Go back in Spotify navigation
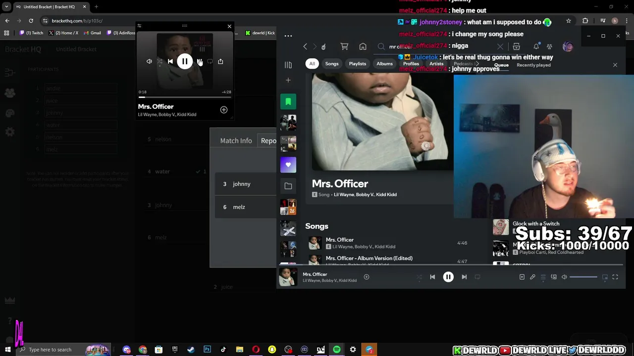Image resolution: width=634 pixels, height=356 pixels. tap(305, 46)
